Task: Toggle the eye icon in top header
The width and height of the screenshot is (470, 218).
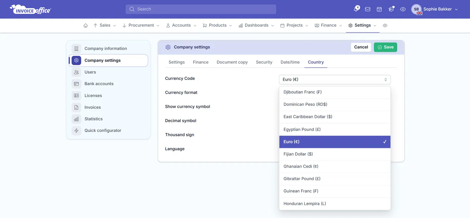Action: (x=403, y=9)
